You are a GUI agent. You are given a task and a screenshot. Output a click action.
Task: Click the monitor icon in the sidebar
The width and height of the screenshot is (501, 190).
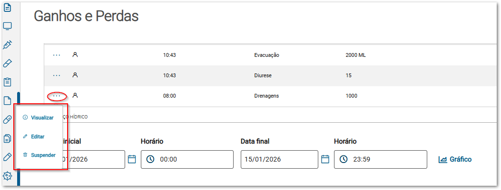click(x=8, y=27)
